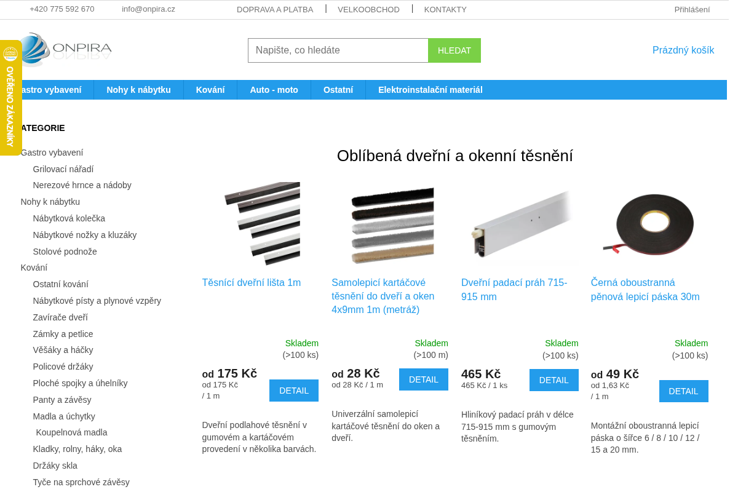Open Samolepicí kartáčové těsnění title link
The width and height of the screenshot is (738, 492).
tap(383, 296)
